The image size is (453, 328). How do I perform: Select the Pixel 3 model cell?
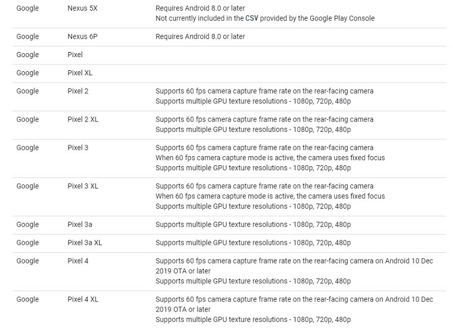(78, 148)
